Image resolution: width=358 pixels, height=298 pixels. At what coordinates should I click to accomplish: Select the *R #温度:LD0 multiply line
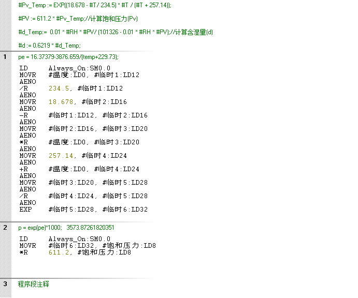(x=83, y=142)
